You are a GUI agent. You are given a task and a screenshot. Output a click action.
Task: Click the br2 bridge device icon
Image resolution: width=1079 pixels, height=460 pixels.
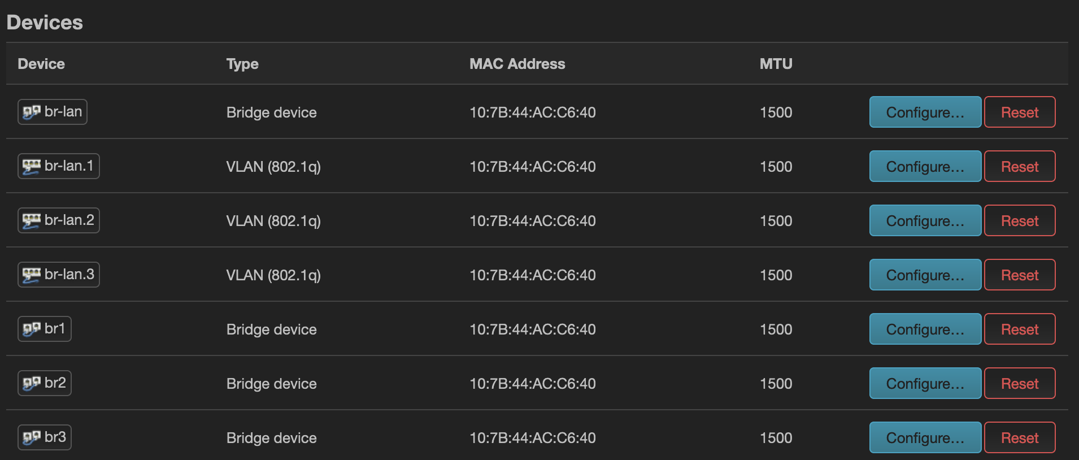pyautogui.click(x=32, y=383)
